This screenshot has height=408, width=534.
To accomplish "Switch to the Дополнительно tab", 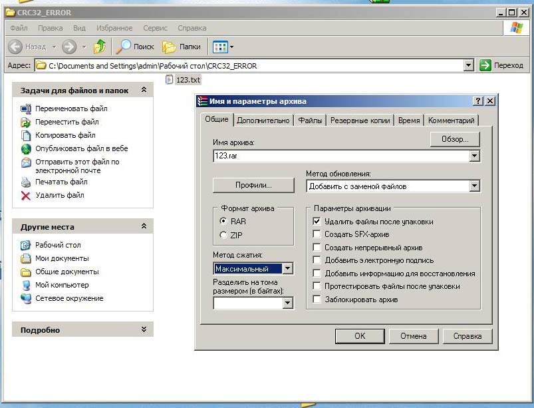I will pyautogui.click(x=263, y=120).
